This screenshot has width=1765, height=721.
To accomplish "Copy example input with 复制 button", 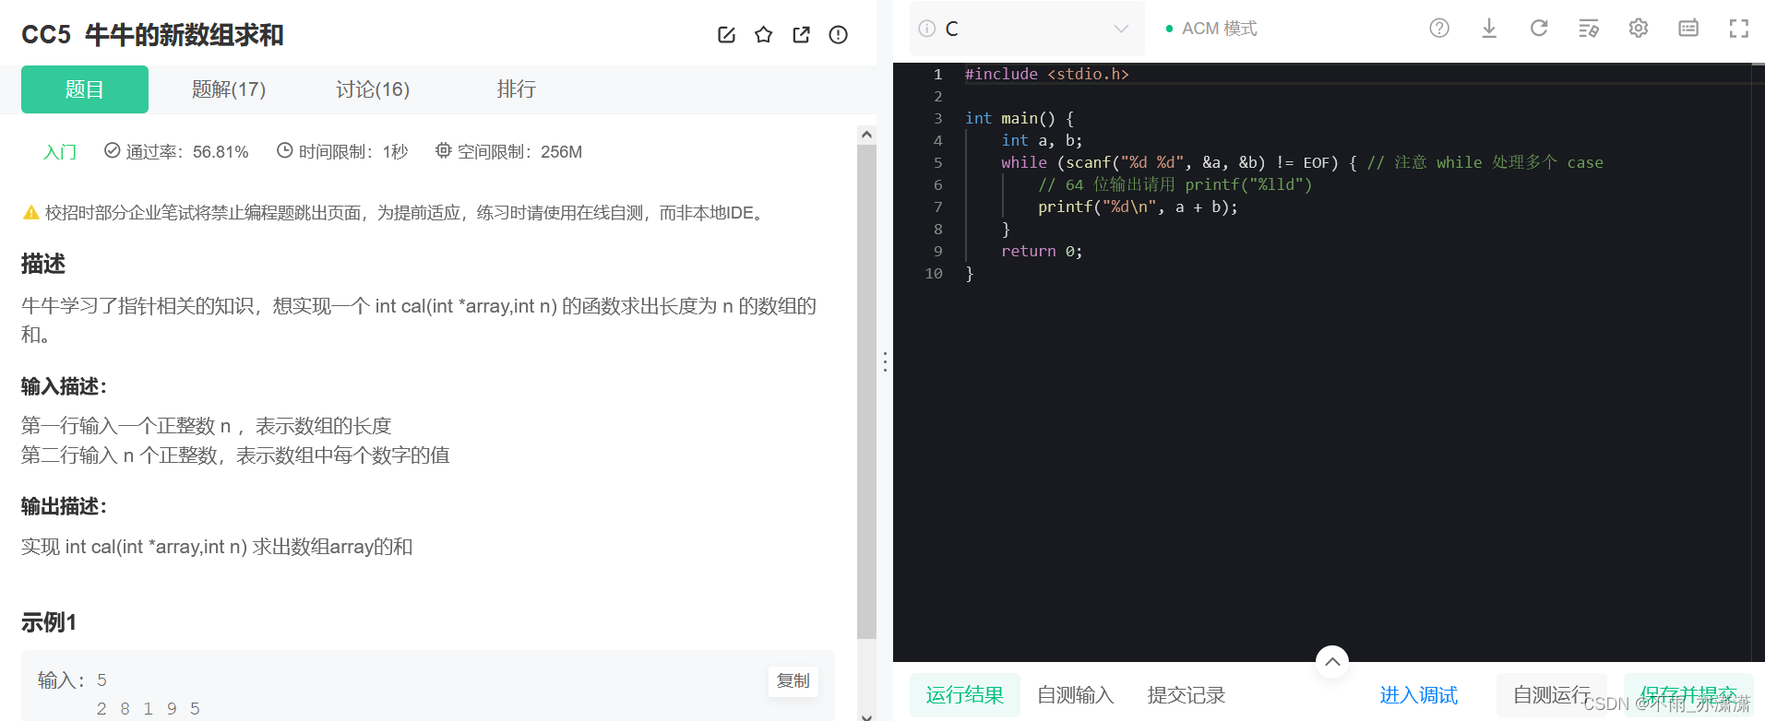I will coord(793,680).
